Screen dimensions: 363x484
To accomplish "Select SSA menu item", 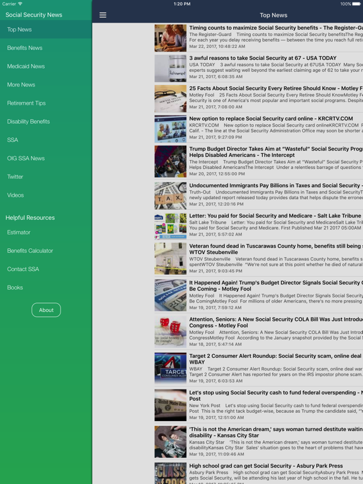I will (46, 140).
